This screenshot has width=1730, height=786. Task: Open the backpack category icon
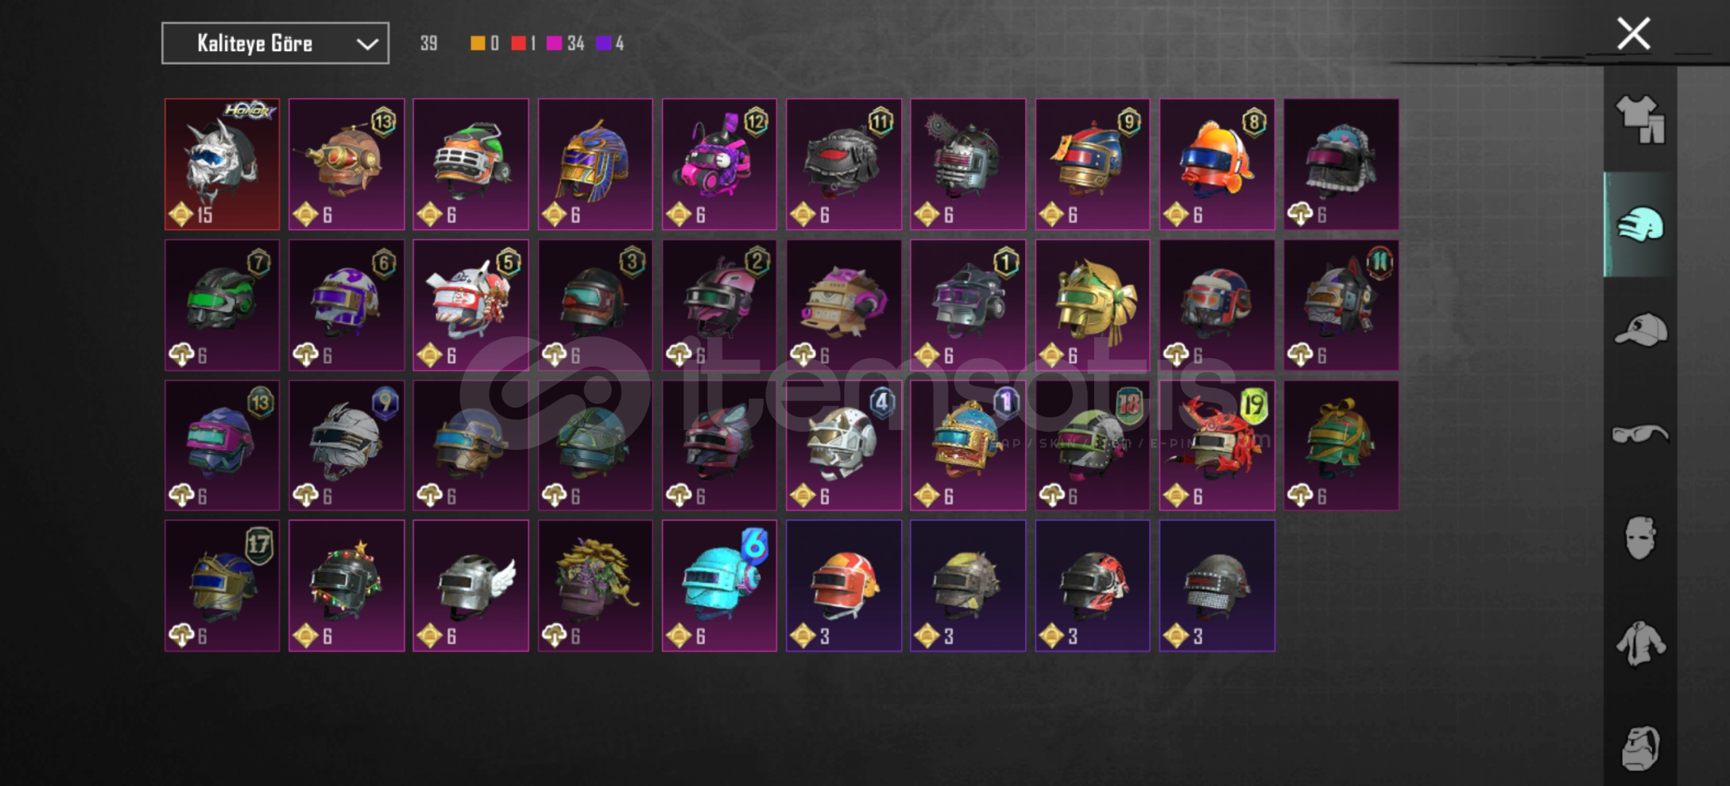click(1640, 747)
